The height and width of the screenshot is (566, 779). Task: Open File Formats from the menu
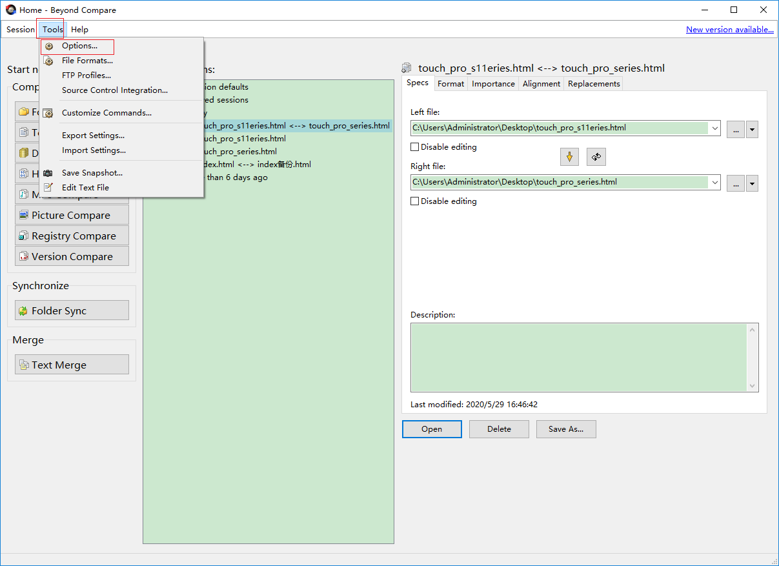tap(87, 61)
